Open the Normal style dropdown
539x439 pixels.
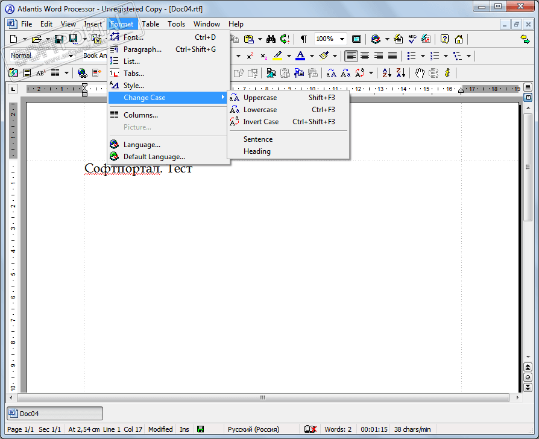coord(71,55)
